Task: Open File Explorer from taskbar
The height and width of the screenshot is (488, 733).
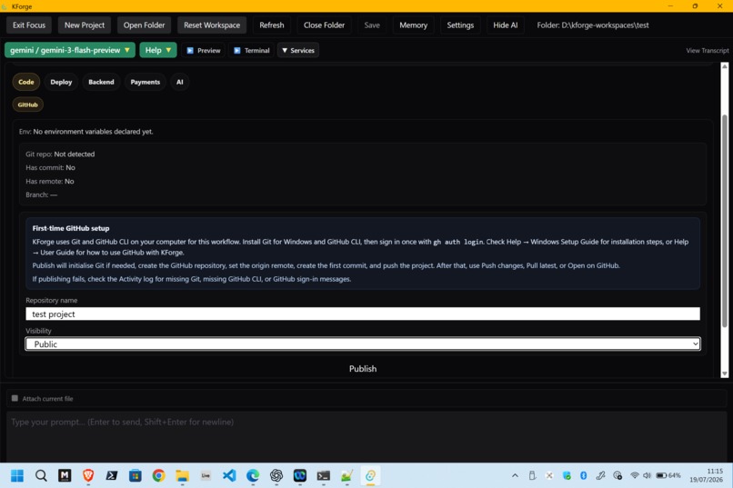Action: click(x=182, y=475)
